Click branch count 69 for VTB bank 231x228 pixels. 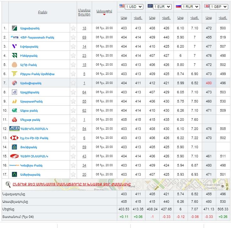84,37
